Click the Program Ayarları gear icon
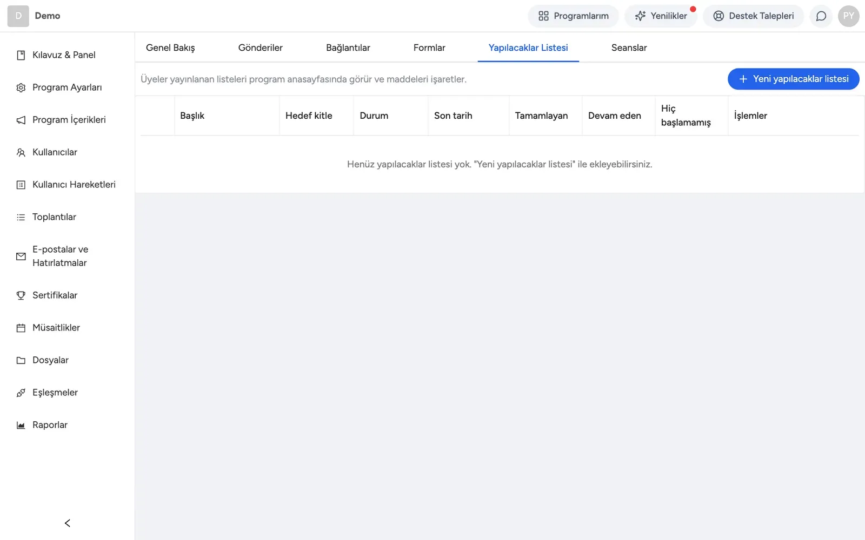Image resolution: width=865 pixels, height=540 pixels. (21, 87)
